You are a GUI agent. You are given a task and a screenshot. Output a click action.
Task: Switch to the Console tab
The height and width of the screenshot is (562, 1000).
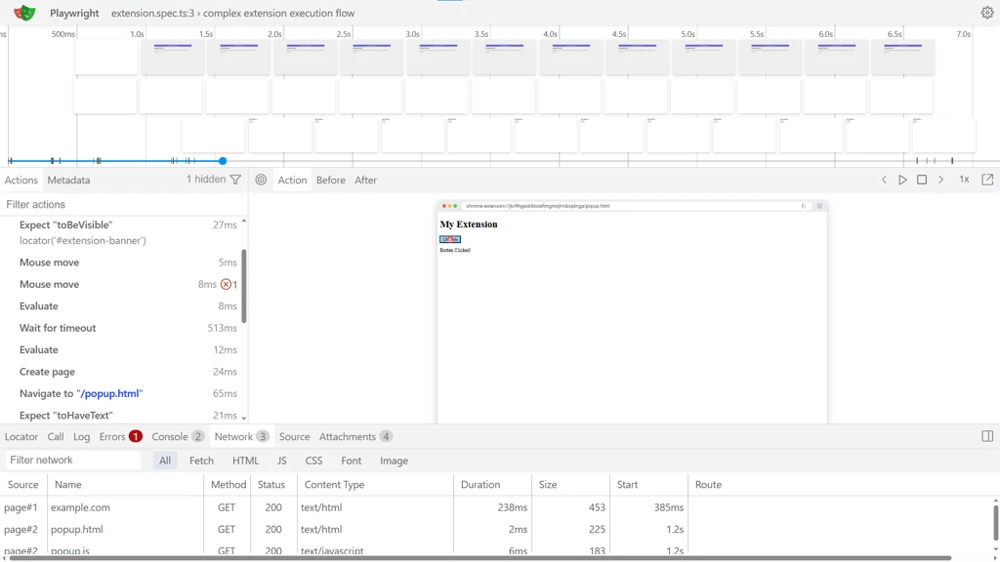pos(169,436)
